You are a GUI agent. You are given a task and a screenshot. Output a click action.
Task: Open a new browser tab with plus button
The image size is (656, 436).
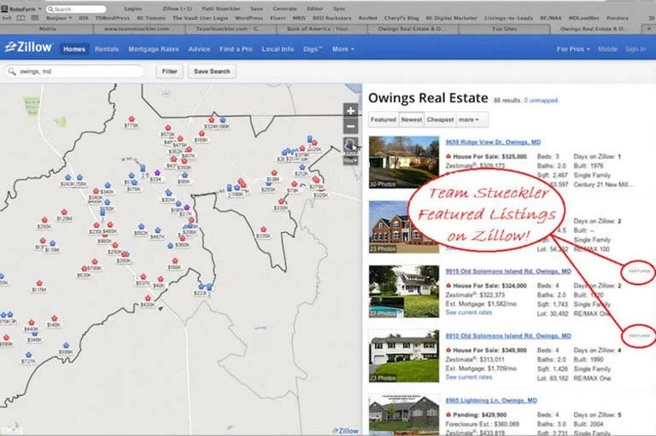(649, 28)
